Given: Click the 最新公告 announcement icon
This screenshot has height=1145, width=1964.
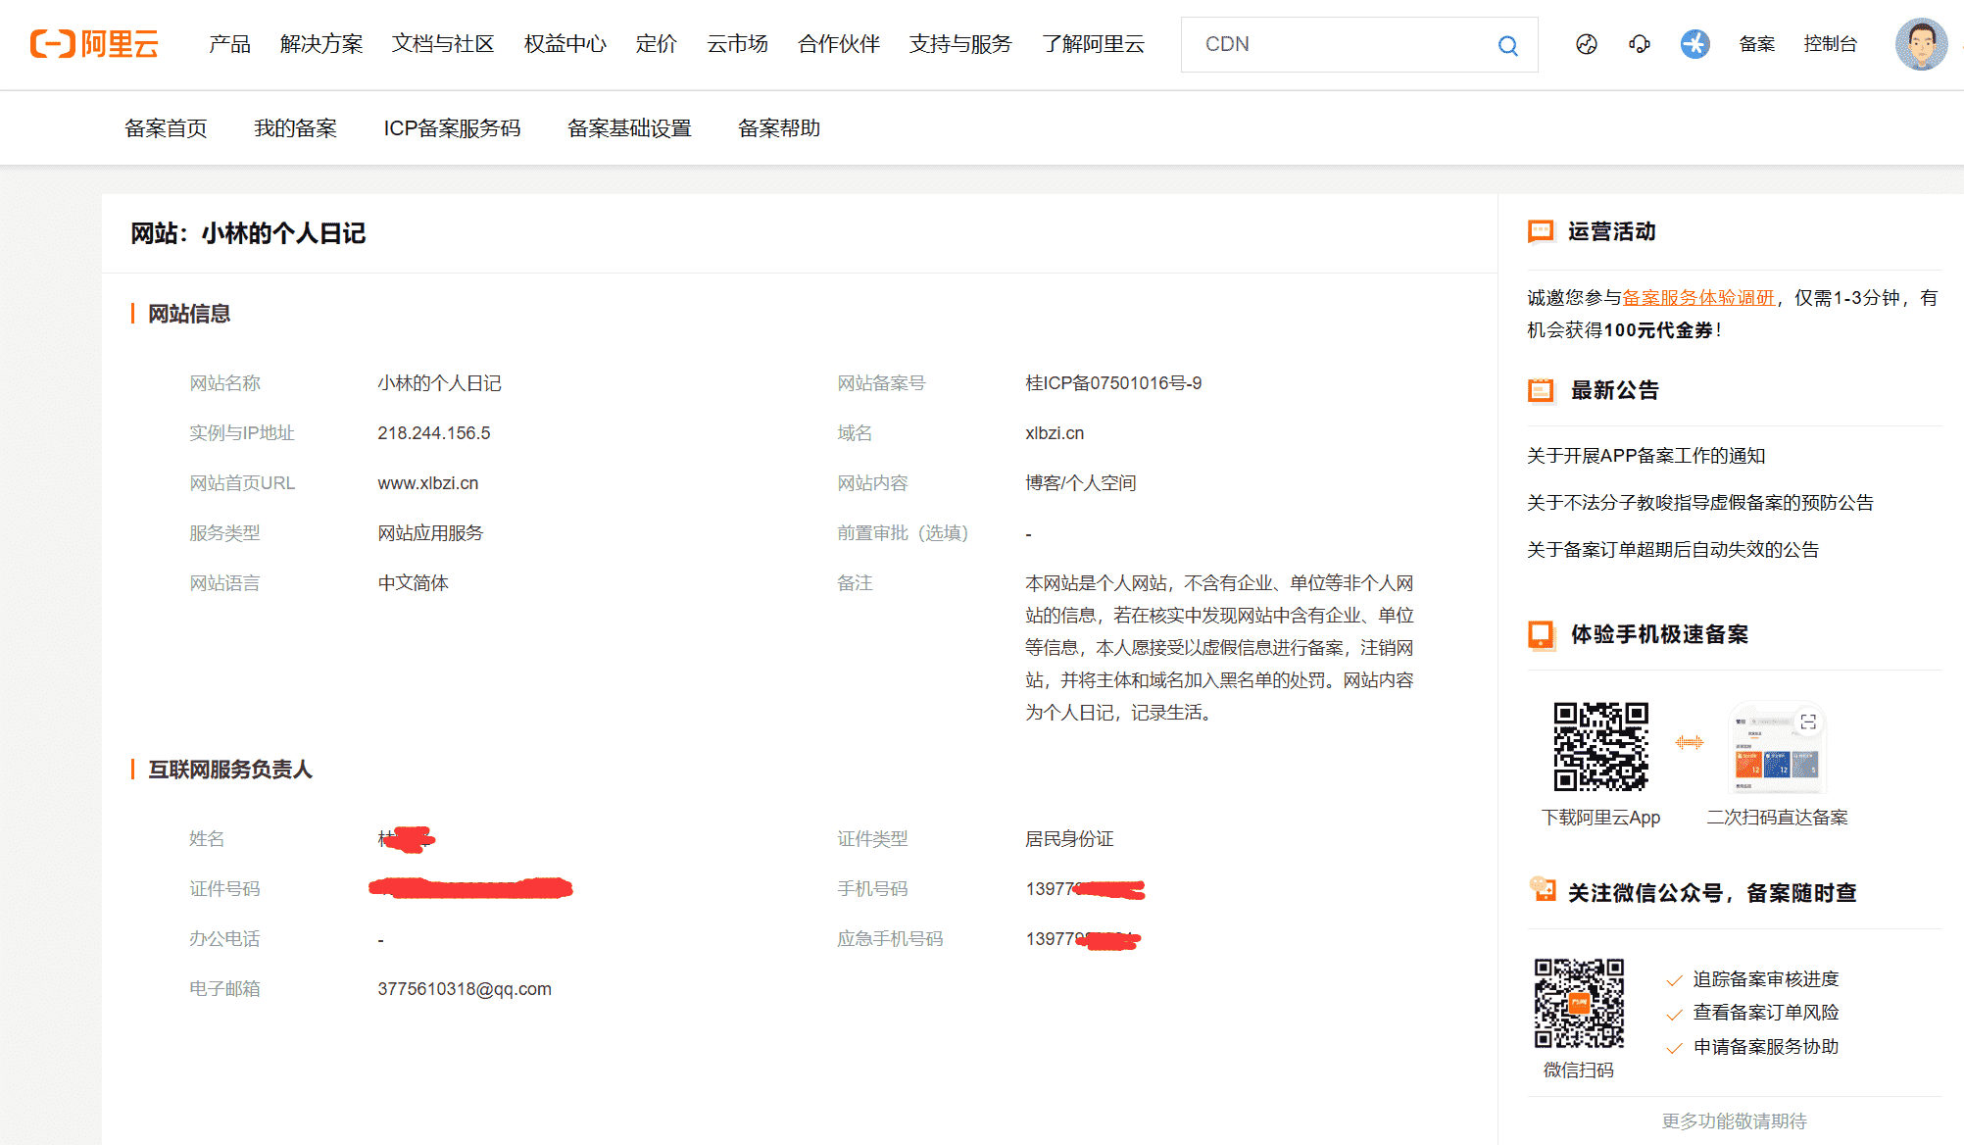Looking at the screenshot, I should (1540, 390).
